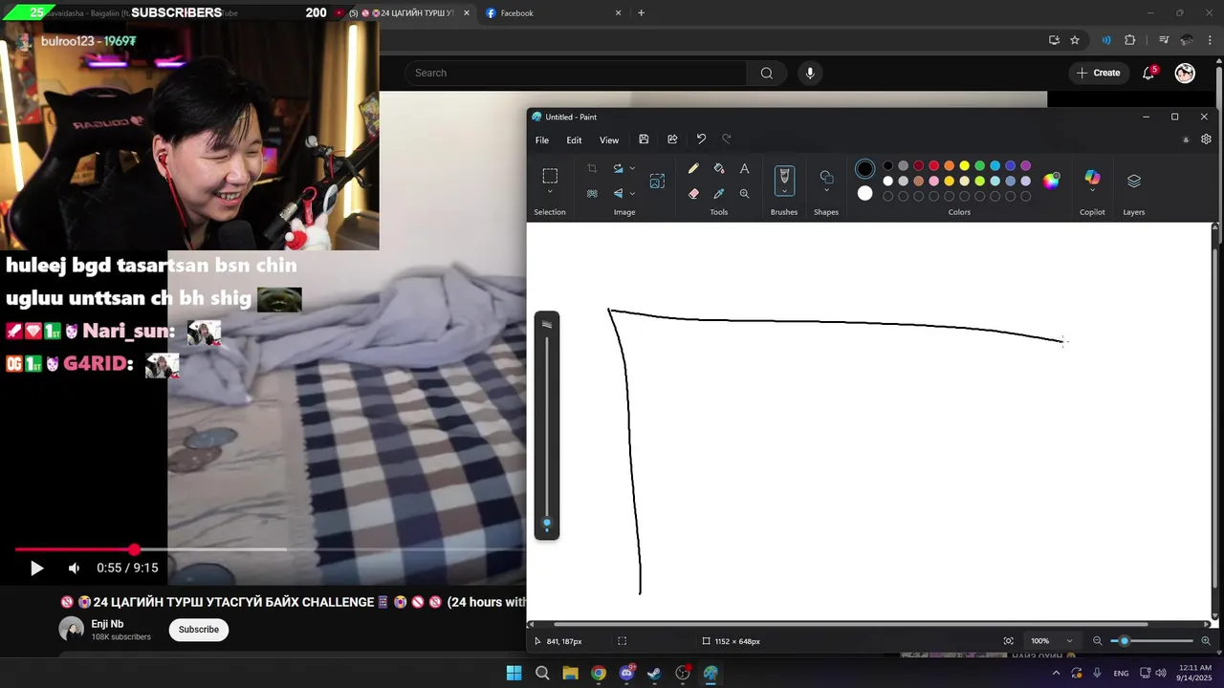Mute the YouTube video volume
Viewport: 1224px width, 688px height.
point(74,568)
